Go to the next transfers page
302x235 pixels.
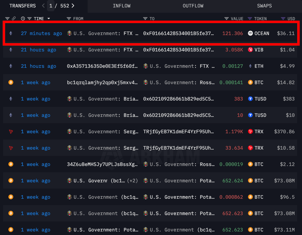tap(73, 6)
